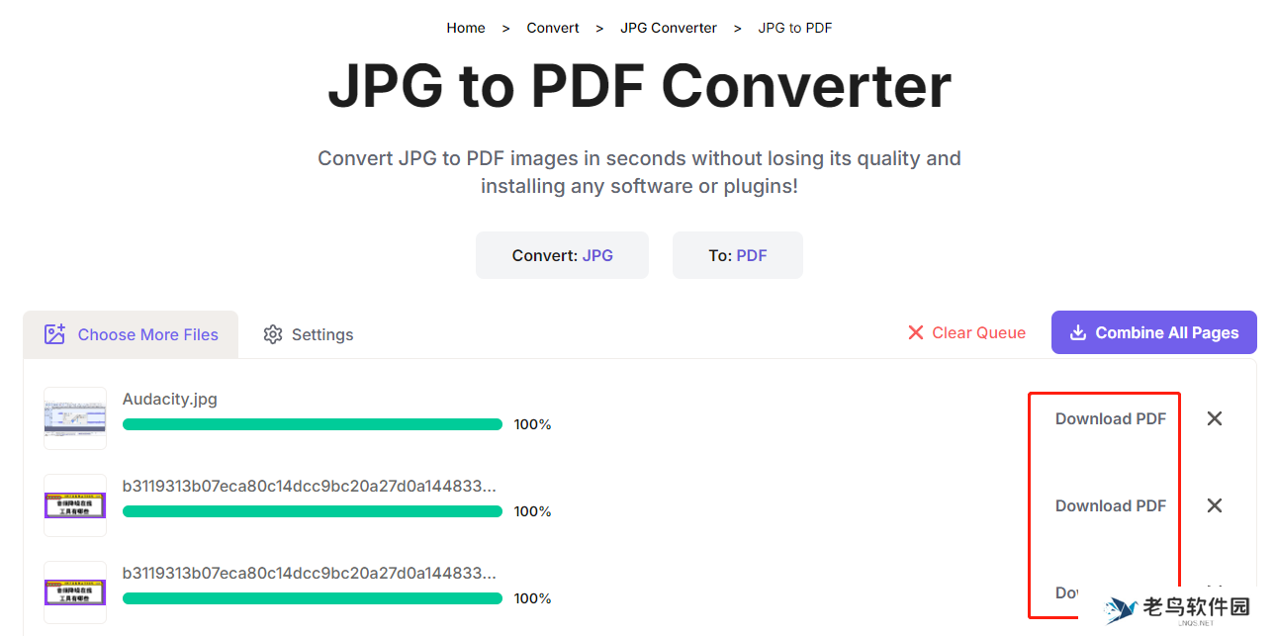
Task: Open the Audacity.jpg thumbnail preview
Action: tap(75, 417)
